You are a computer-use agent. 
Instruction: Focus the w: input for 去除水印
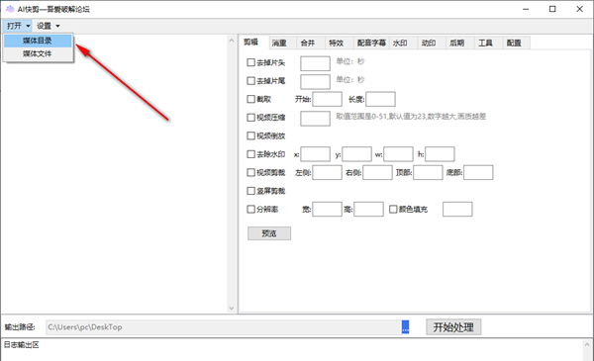point(398,154)
